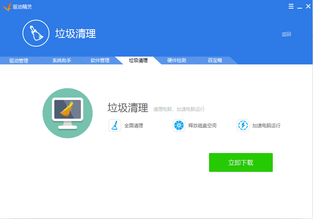Open the hamburger main menu icon

click(x=291, y=6)
